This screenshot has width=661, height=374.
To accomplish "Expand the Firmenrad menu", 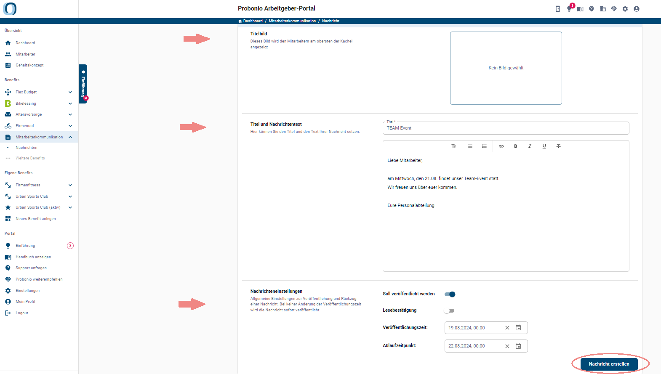I will 70,126.
